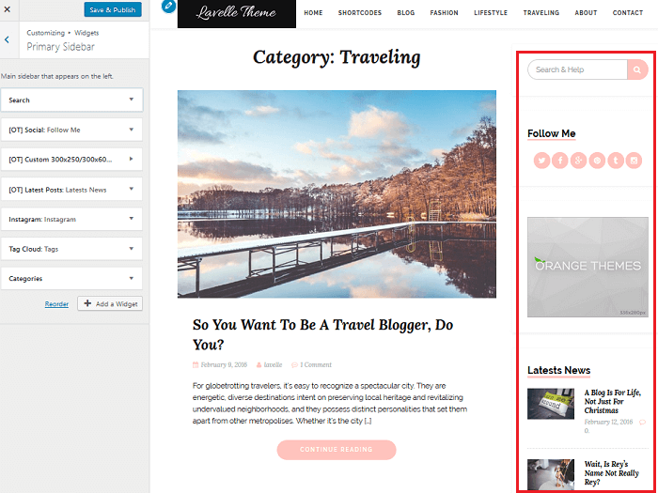This screenshot has width=658, height=493.
Task: Click the Reorder link
Action: coord(56,304)
